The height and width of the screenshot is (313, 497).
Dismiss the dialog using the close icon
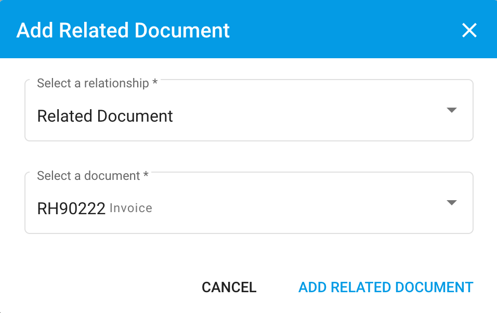(x=469, y=30)
